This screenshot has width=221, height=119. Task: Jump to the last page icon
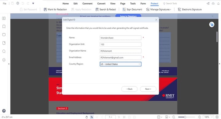124,117
